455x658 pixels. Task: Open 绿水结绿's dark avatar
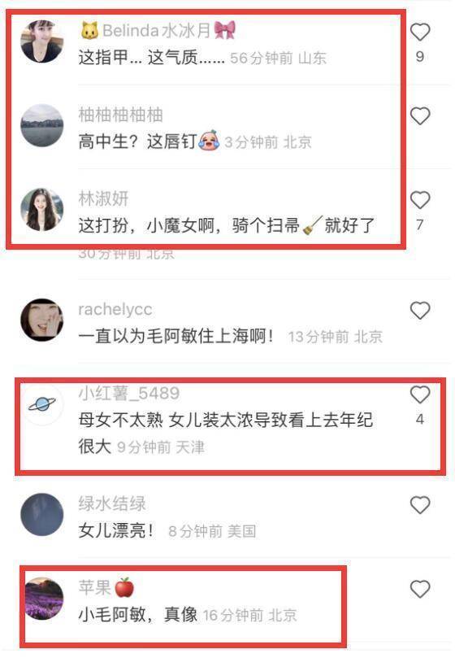(42, 515)
